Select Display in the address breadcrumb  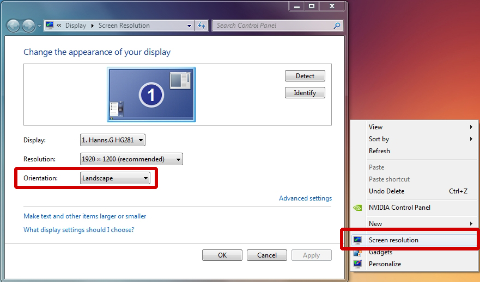point(76,26)
